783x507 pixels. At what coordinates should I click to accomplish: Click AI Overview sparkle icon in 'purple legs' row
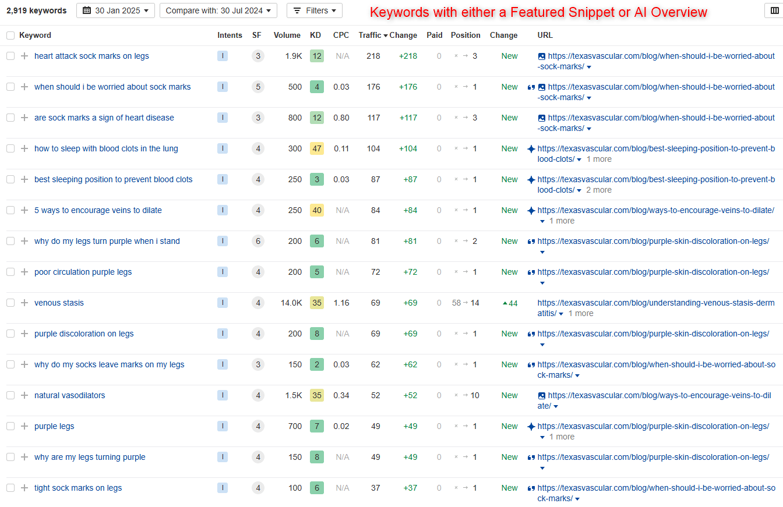coord(531,427)
